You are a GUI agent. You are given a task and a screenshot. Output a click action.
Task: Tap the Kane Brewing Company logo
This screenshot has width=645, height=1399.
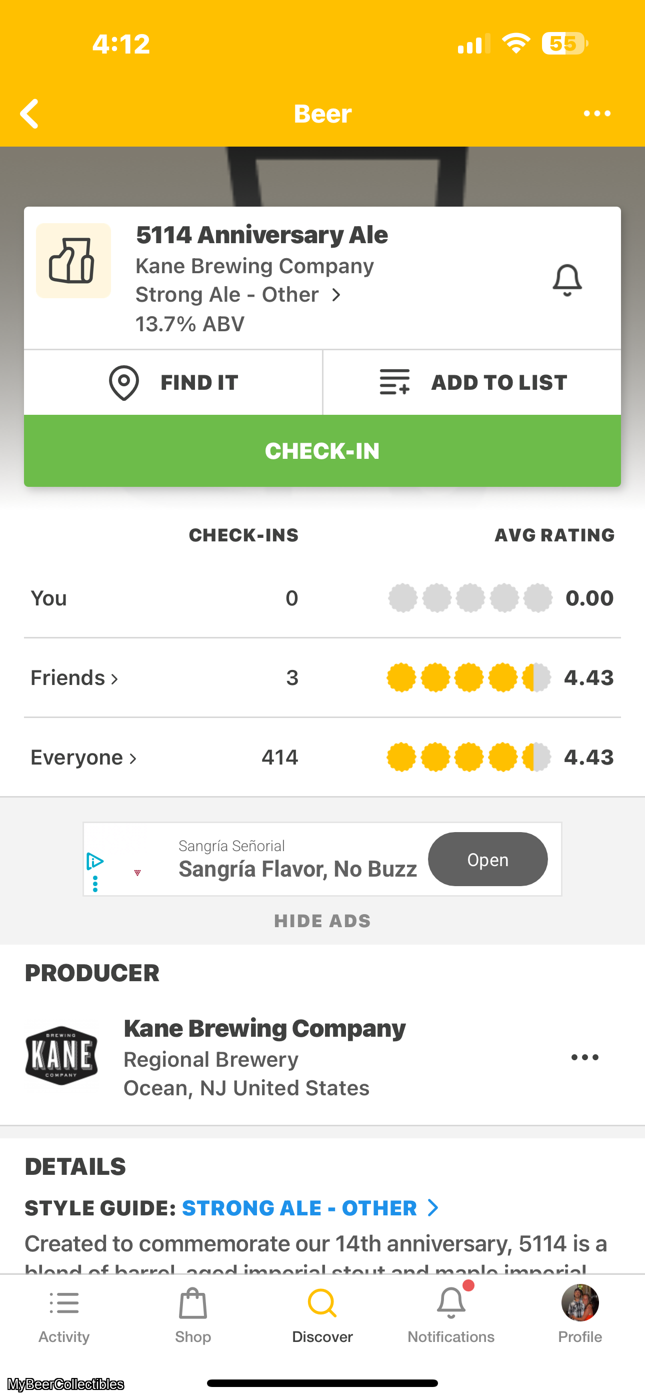tap(61, 1056)
